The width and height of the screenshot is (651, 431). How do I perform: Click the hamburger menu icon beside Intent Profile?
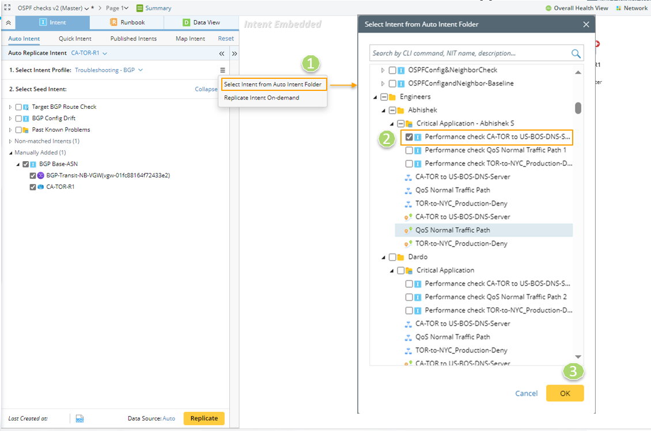click(223, 70)
